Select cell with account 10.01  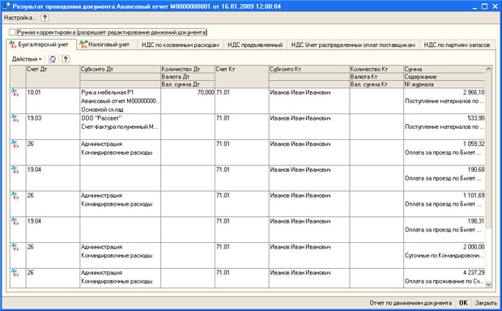(x=53, y=101)
